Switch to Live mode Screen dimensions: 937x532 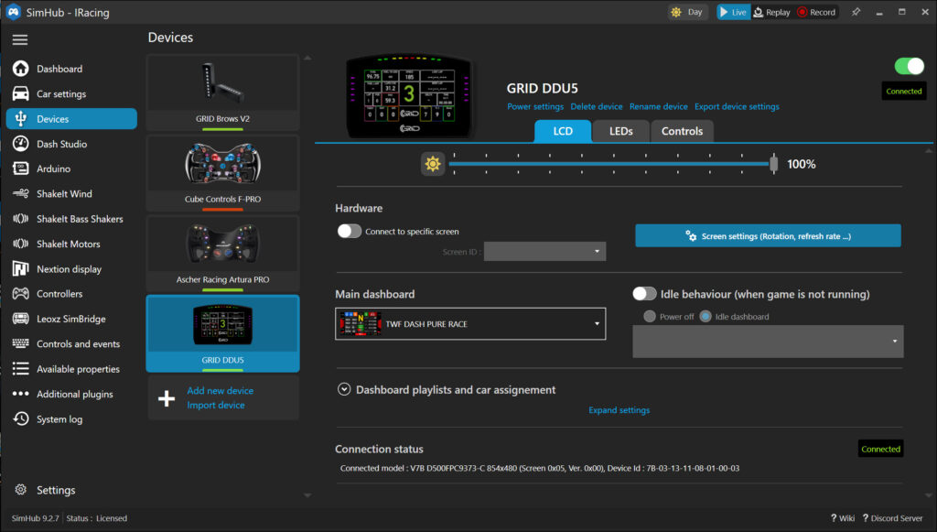[x=733, y=12]
